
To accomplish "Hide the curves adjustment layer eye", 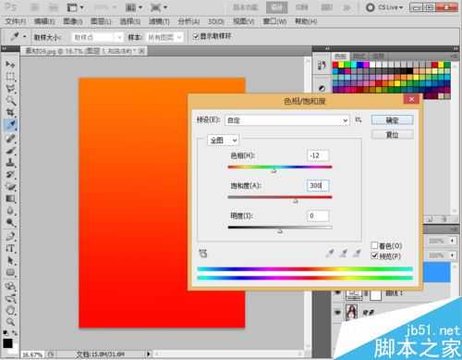I will coord(338,292).
